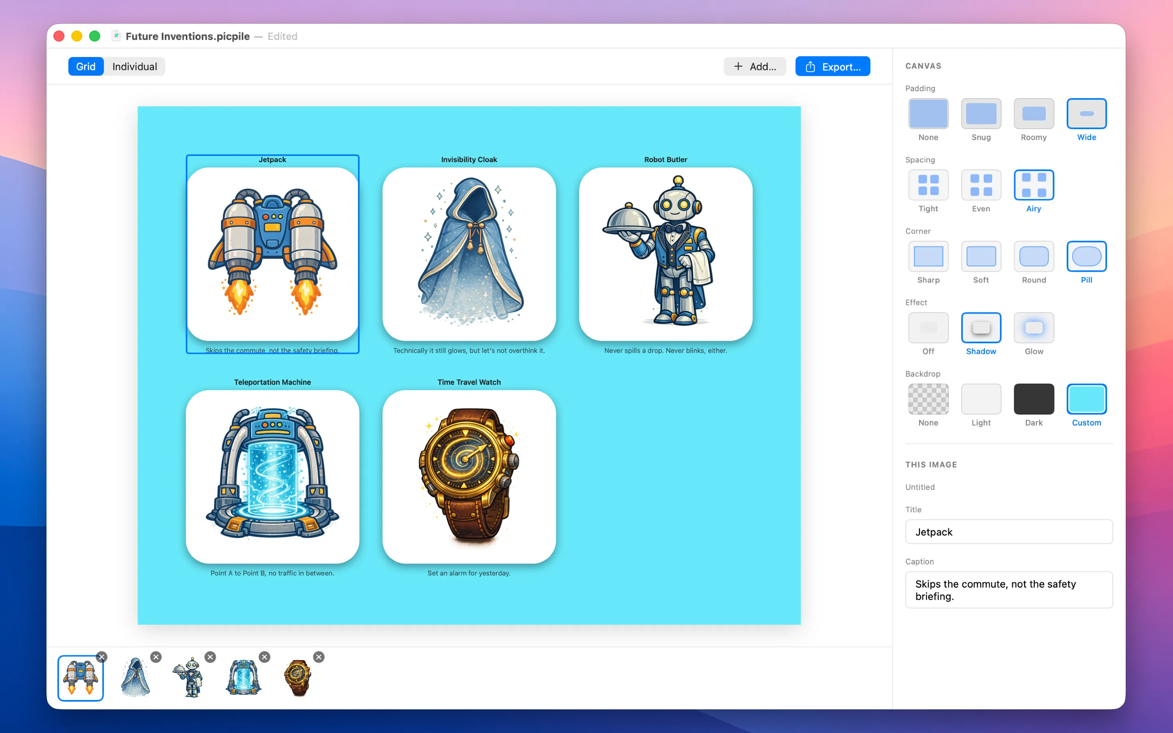
Task: Set corner style to Sharp
Action: click(x=928, y=256)
